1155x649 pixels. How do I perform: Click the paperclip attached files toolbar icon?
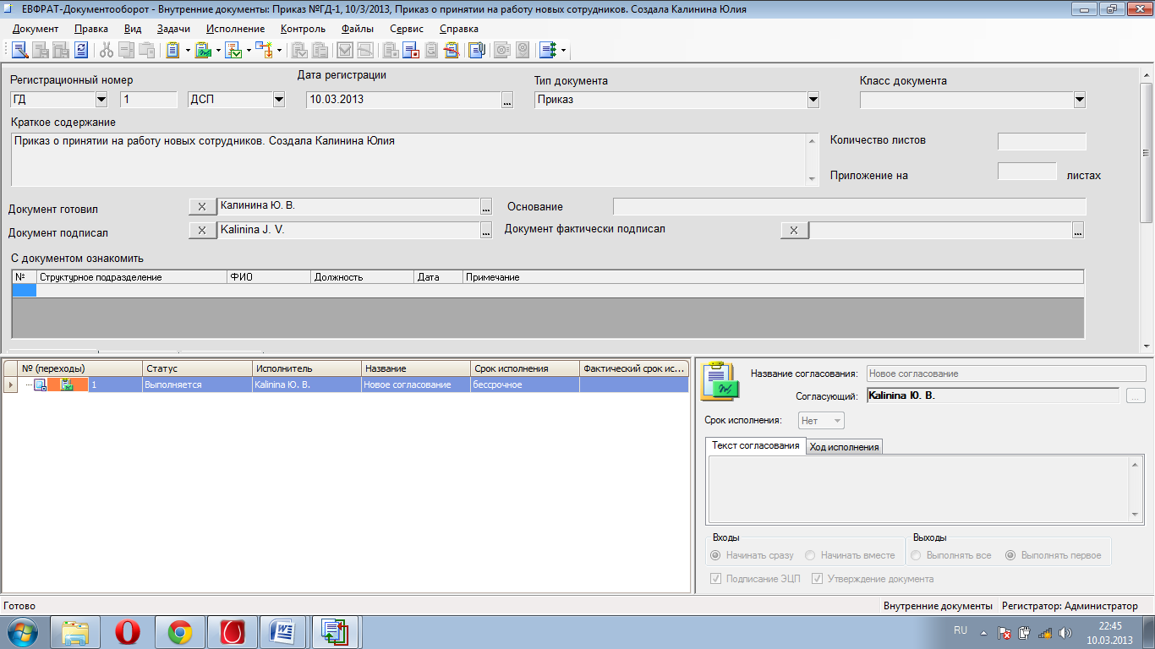pos(477,50)
